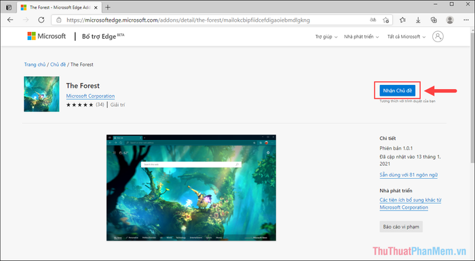Image resolution: width=475 pixels, height=261 pixels.
Task: Toggle Read aloud in address bar
Action: click(x=373, y=20)
